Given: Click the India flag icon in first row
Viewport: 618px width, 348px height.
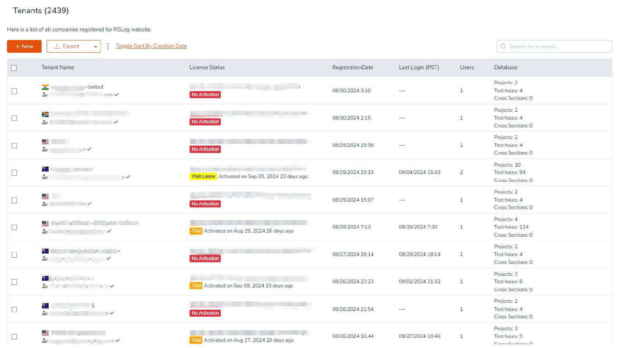Looking at the screenshot, I should [45, 87].
